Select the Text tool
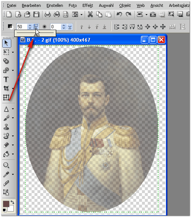The height and width of the screenshot is (217, 191). click(x=6, y=79)
